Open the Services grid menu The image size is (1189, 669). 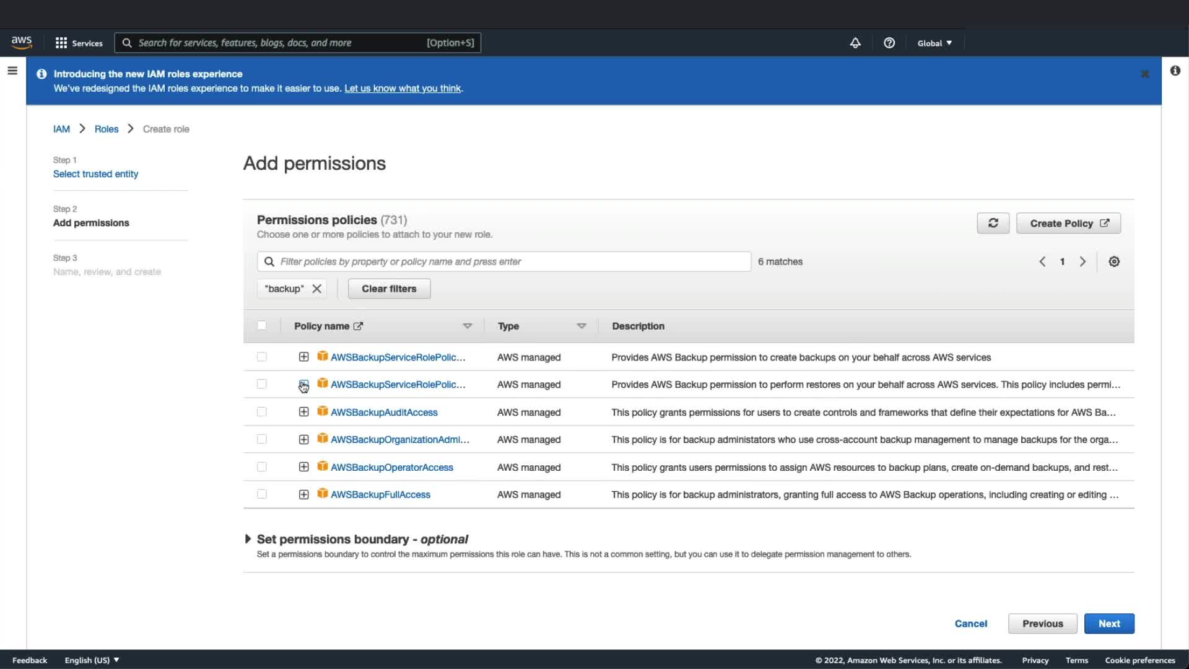(79, 43)
